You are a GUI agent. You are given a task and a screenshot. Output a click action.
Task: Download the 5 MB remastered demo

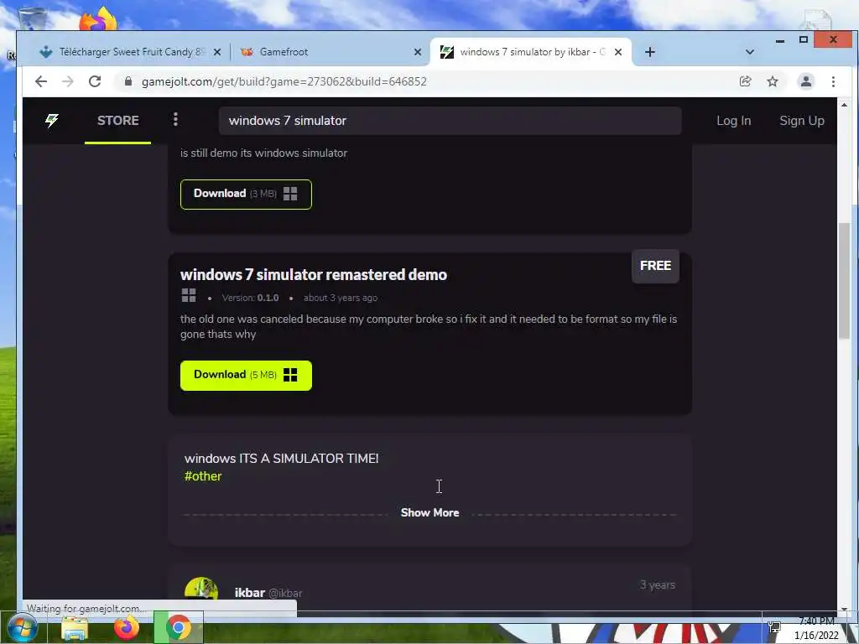(246, 375)
